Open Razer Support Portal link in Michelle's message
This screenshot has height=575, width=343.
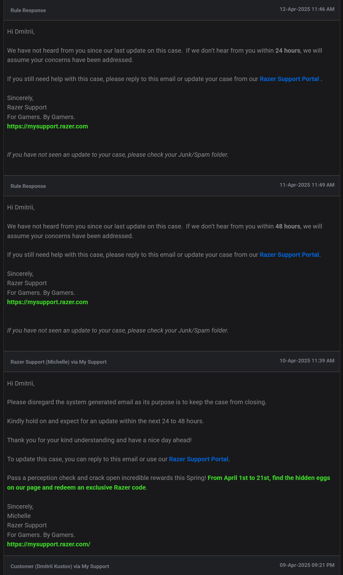pos(199,459)
